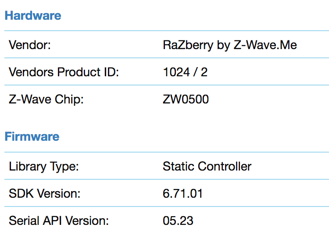Click the 1024 / 2 product ID value

click(x=185, y=72)
